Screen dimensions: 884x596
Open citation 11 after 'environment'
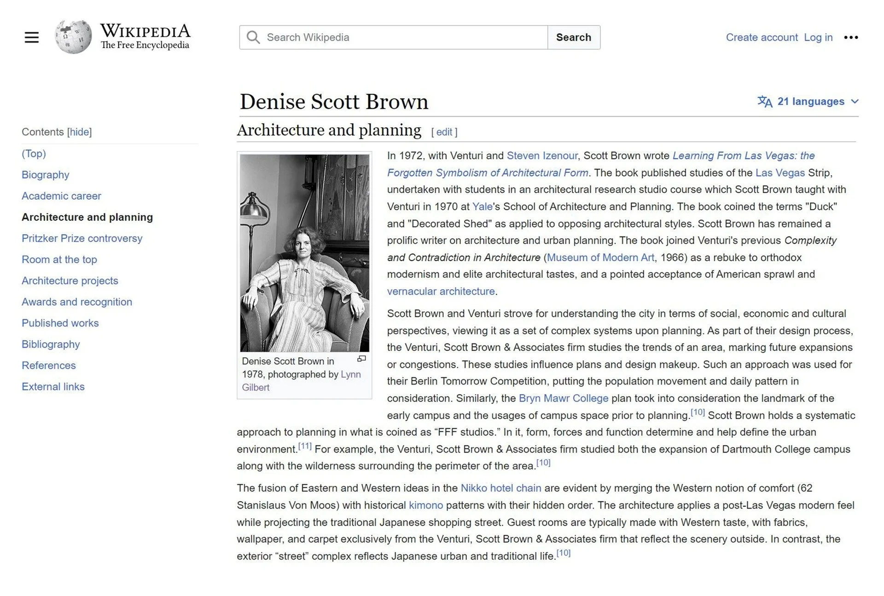click(x=305, y=446)
